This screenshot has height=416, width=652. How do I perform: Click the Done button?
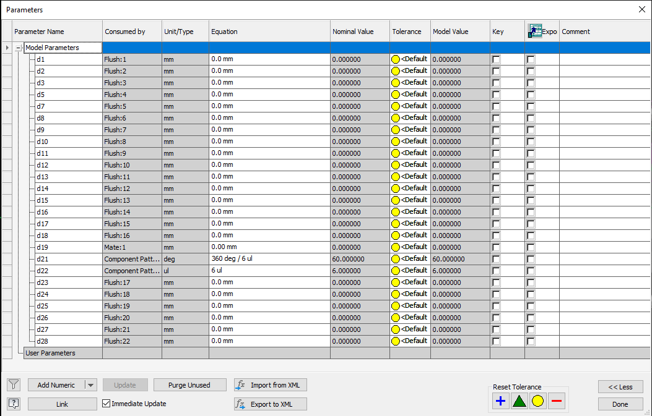(x=620, y=404)
